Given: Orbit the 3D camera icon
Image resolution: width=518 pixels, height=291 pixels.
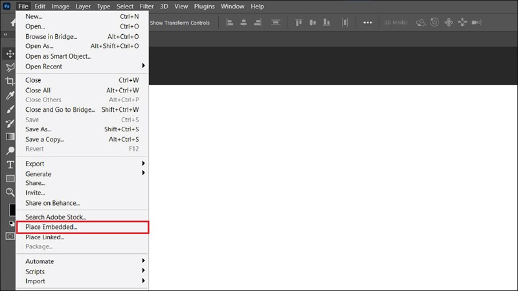Looking at the screenshot, I should [420, 23].
